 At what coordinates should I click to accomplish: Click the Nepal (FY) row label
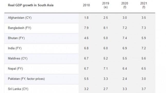pyautogui.click(x=15, y=69)
